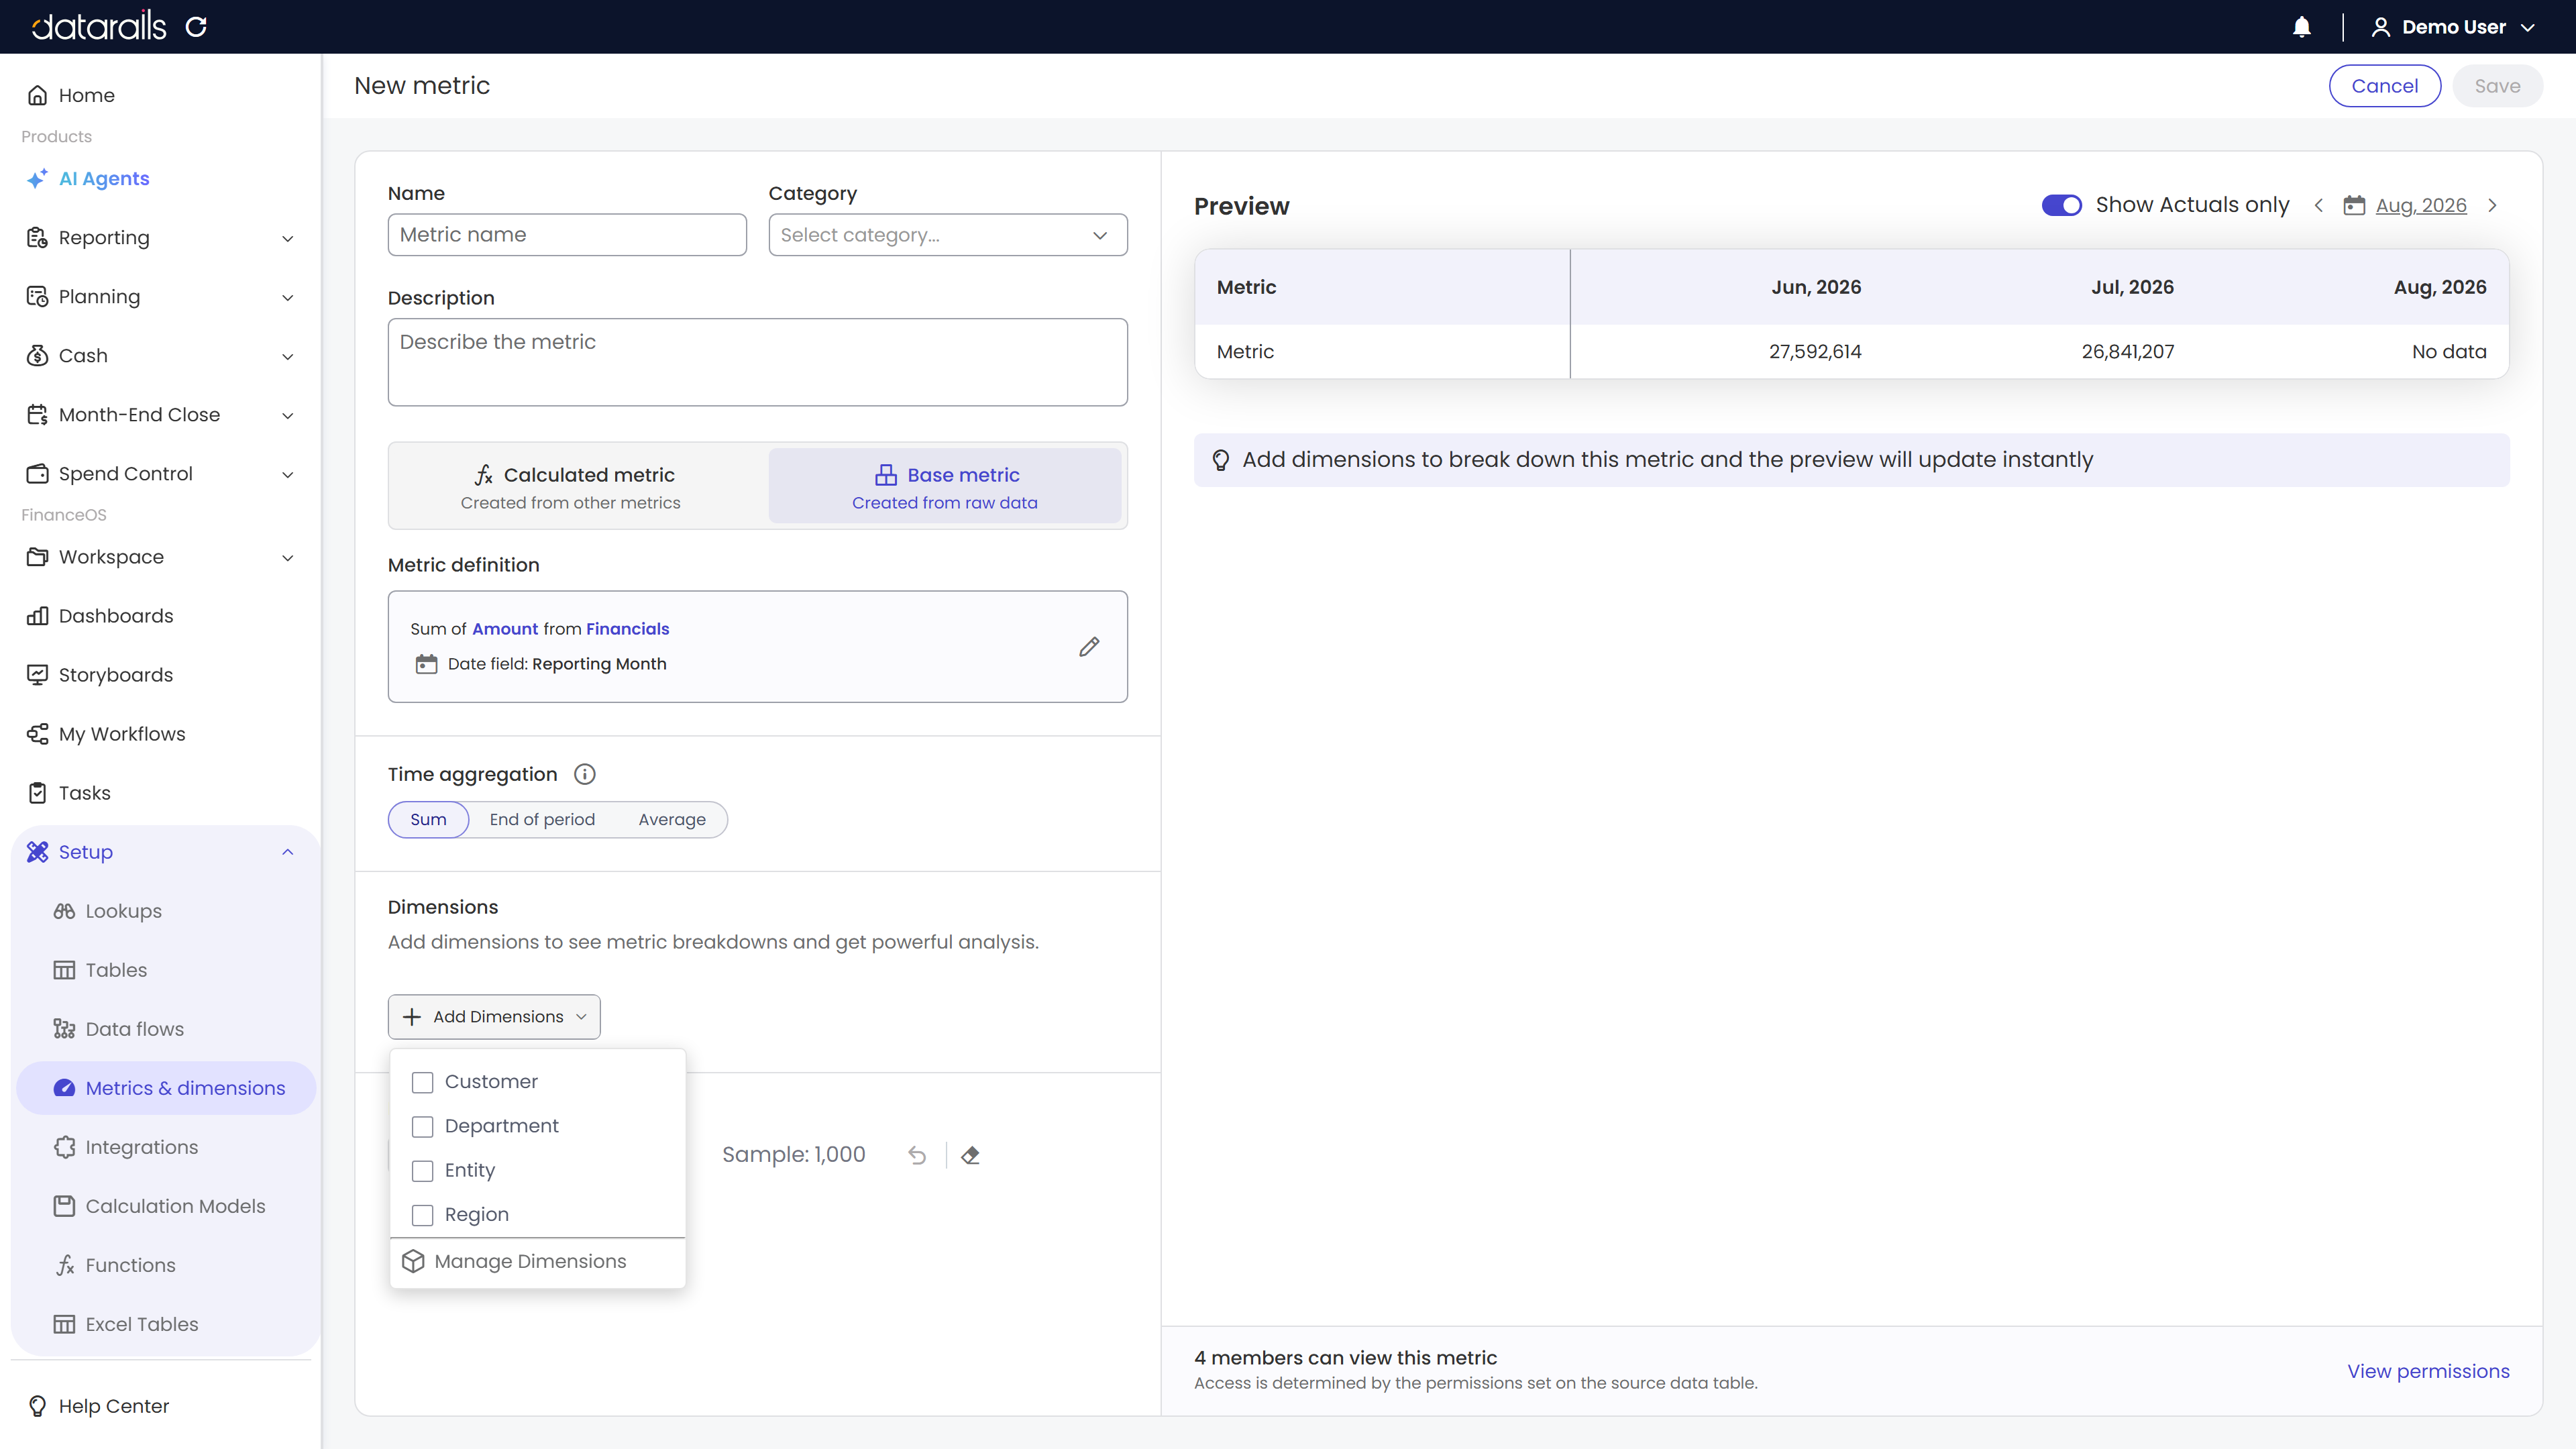This screenshot has height=1449, width=2576.
Task: Open Manage Dimensions from dropdown
Action: tap(537, 1262)
